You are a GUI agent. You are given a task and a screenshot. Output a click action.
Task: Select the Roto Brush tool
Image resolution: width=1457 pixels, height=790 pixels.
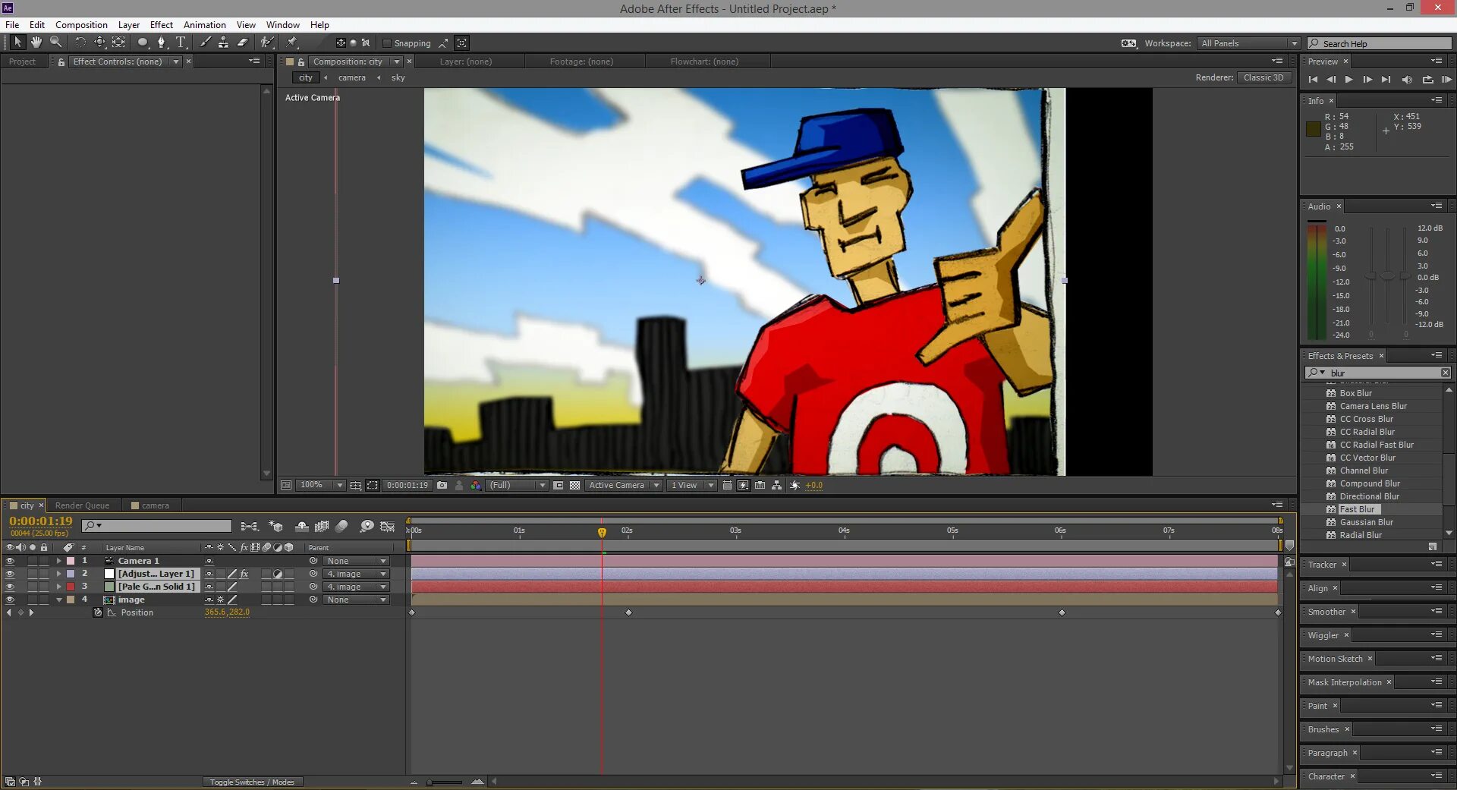[x=267, y=42]
